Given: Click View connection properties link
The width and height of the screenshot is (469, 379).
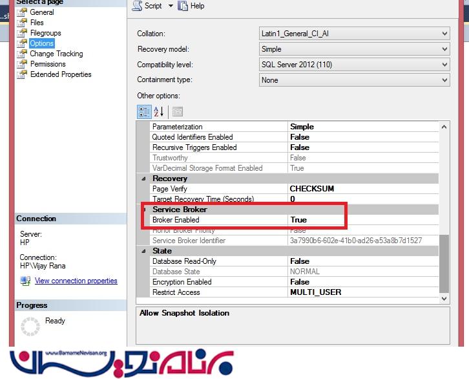Looking at the screenshot, I should click(x=76, y=281).
